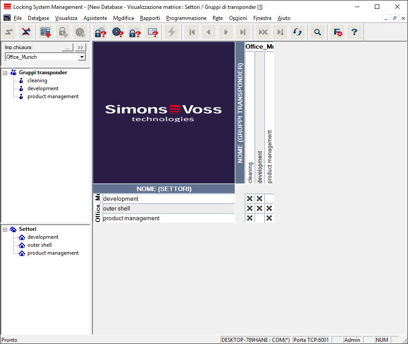Toggle product management access for outer shell
The width and height of the screenshot is (408, 344).
pyautogui.click(x=269, y=209)
